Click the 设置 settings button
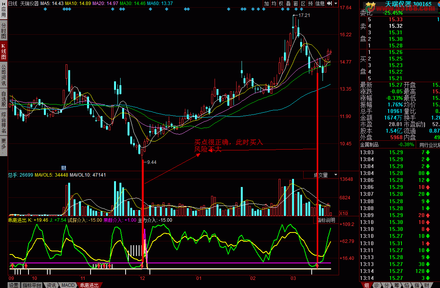440x288 pixels. coord(13,285)
